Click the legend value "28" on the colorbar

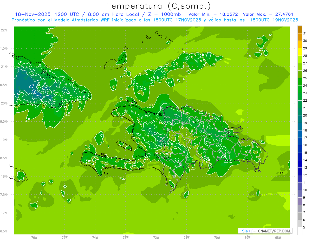coord(305,56)
